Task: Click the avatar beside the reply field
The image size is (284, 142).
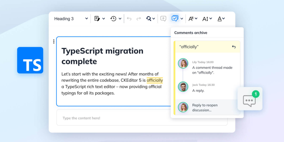Action: pyautogui.click(x=183, y=107)
